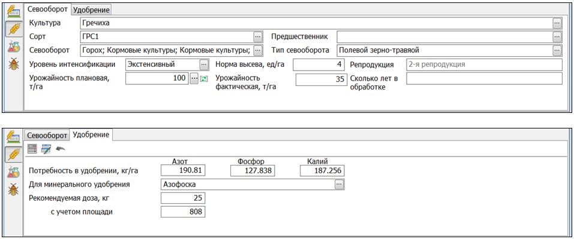The width and height of the screenshot is (574, 239).
Task: Click the green refresh icon next to planned yield
Action: click(204, 79)
